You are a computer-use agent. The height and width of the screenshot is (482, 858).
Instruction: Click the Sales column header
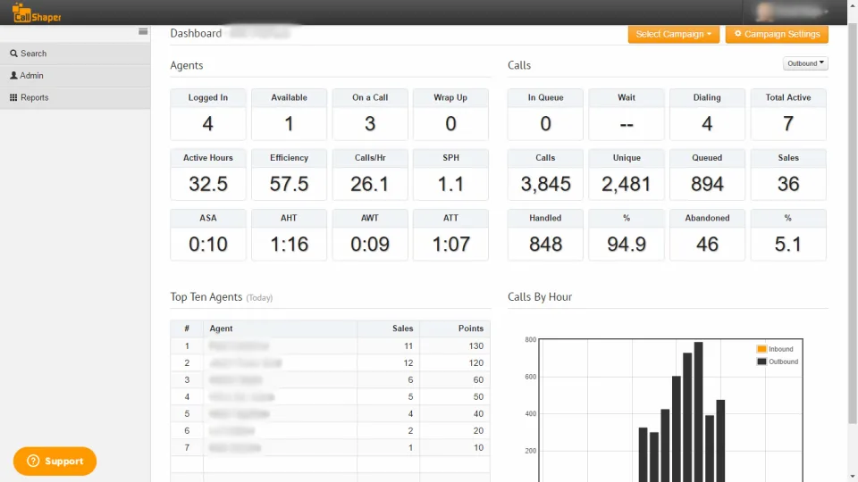tap(402, 328)
